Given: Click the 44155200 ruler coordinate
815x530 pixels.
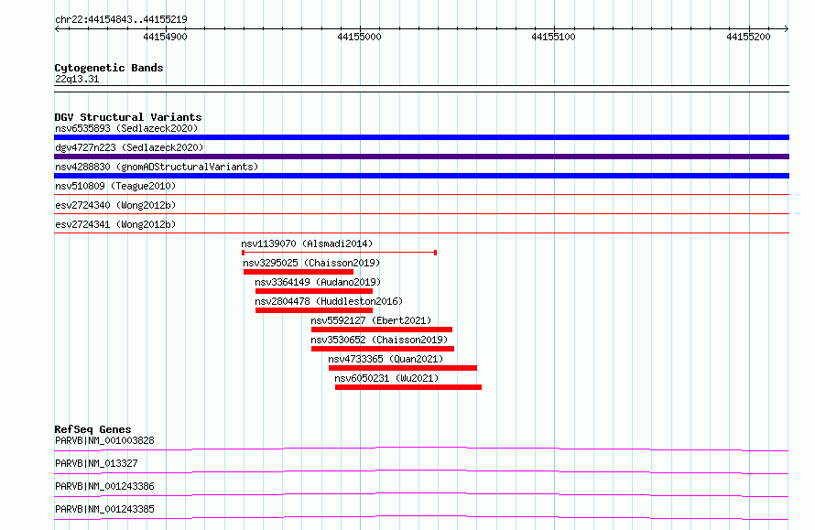Looking at the screenshot, I should point(748,37).
